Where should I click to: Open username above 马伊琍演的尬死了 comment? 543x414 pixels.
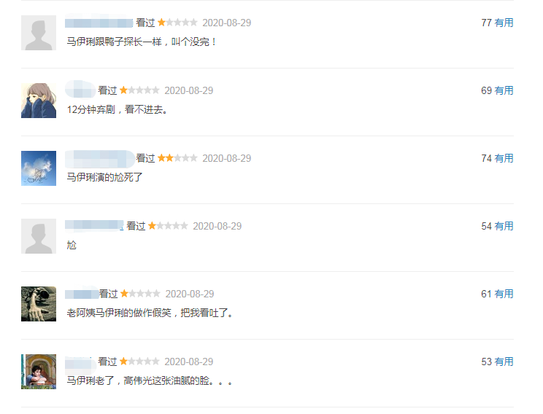[x=99, y=159]
